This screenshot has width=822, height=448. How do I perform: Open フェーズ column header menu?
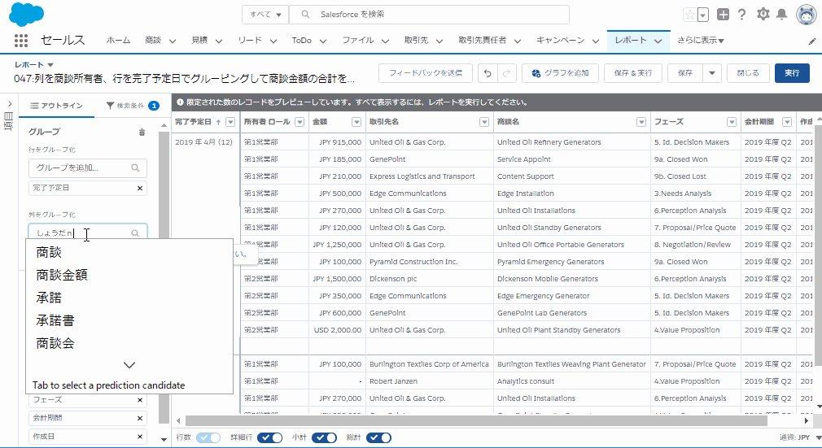[x=732, y=122]
